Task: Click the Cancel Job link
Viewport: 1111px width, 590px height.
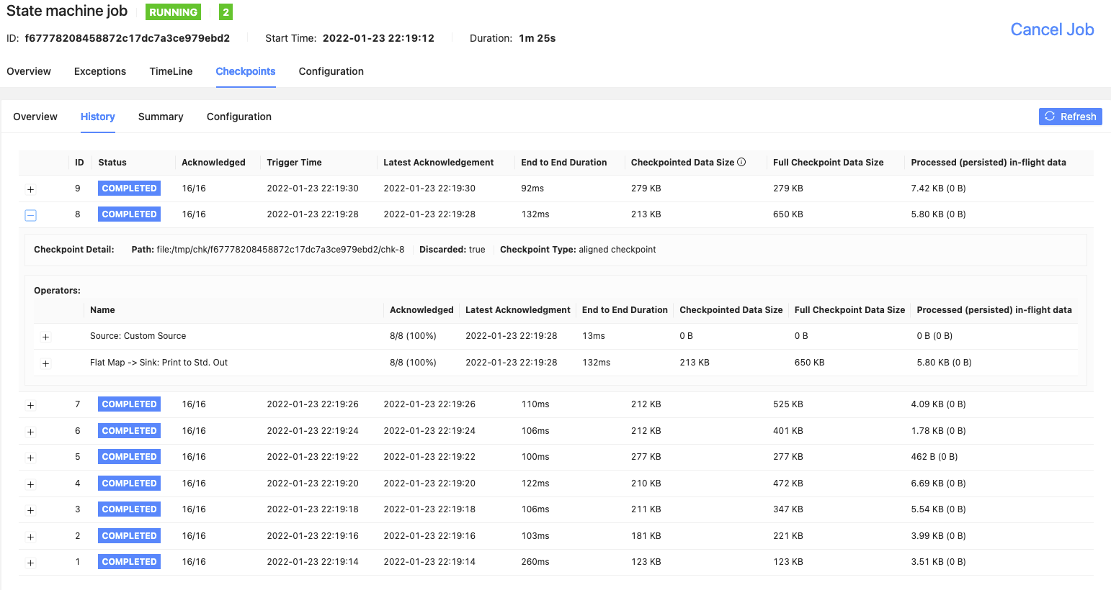Action: [x=1052, y=29]
